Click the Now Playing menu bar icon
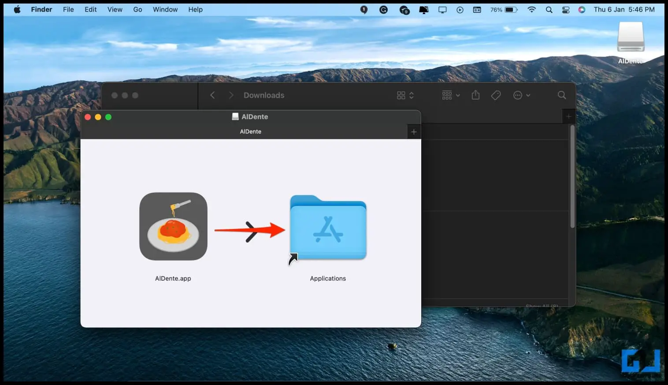 460,9
